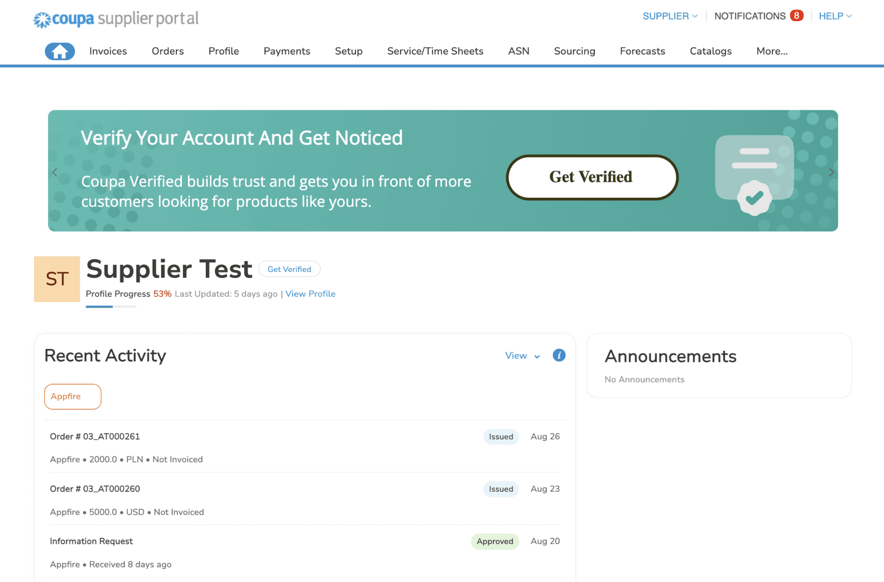Open the notifications count badge 8
Image resolution: width=884 pixels, height=582 pixels.
(796, 16)
